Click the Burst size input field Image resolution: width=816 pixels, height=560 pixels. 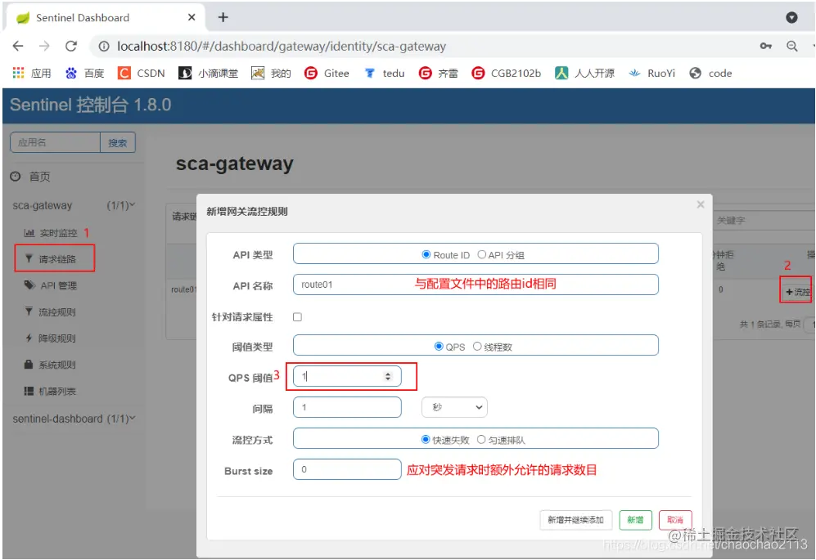point(347,469)
